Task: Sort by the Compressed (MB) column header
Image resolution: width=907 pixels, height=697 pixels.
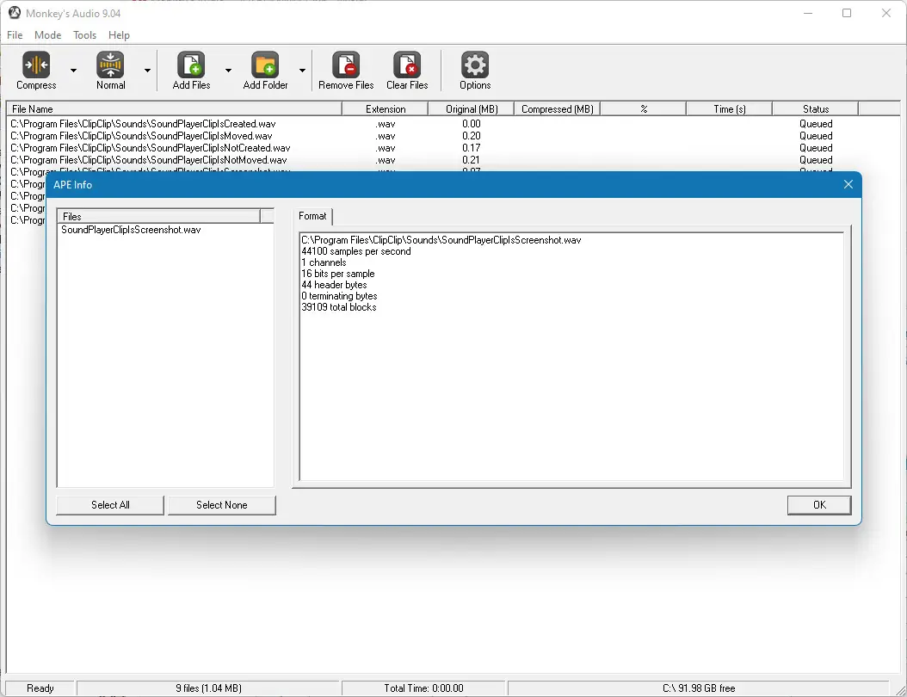Action: 557,108
